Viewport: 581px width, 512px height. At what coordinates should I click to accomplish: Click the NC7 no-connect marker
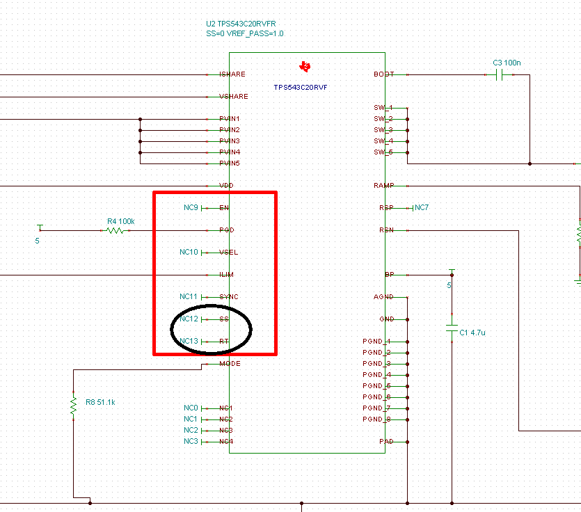click(x=420, y=207)
